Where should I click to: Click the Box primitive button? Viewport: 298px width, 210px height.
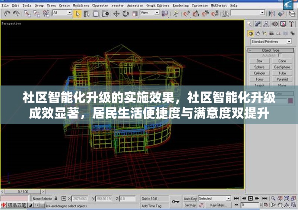(x=260, y=61)
